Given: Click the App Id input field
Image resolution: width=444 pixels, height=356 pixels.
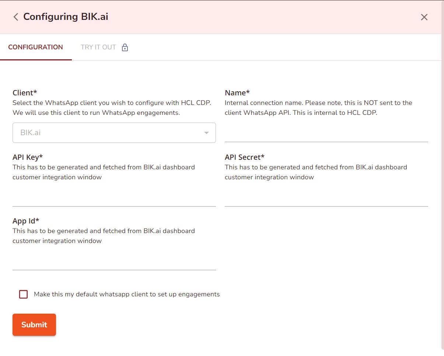Looking at the screenshot, I should pyautogui.click(x=114, y=262).
